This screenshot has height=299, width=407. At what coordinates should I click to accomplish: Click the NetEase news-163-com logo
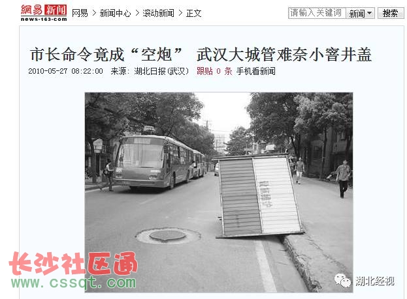pyautogui.click(x=44, y=12)
